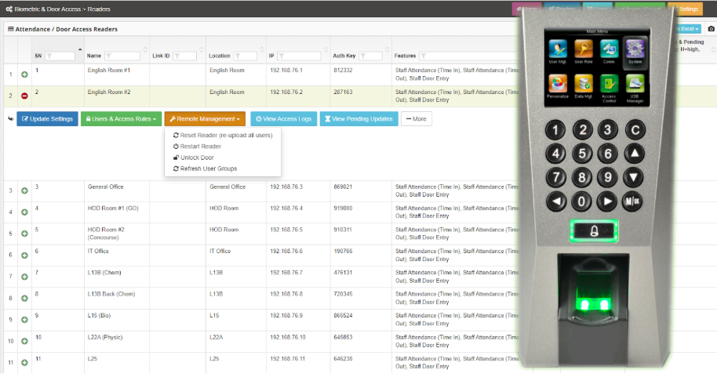Viewport: 717px width, 377px height.
Task: Click the Auth Key value 869021
Action: [x=343, y=187]
